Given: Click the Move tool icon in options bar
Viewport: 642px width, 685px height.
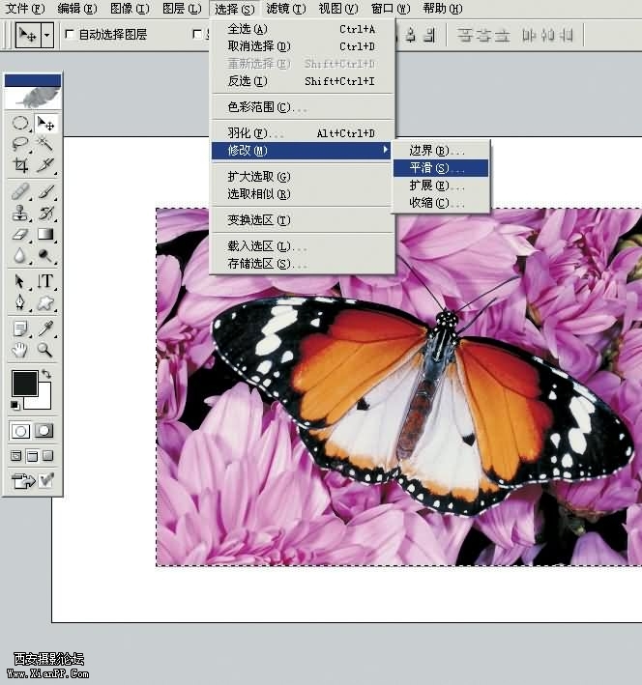Looking at the screenshot, I should (x=28, y=35).
